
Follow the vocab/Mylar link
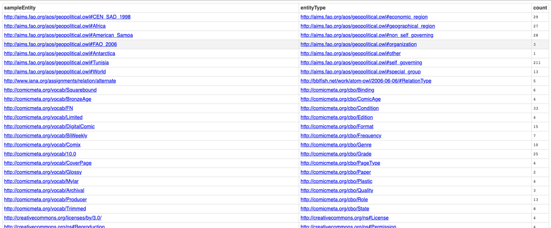point(41,182)
